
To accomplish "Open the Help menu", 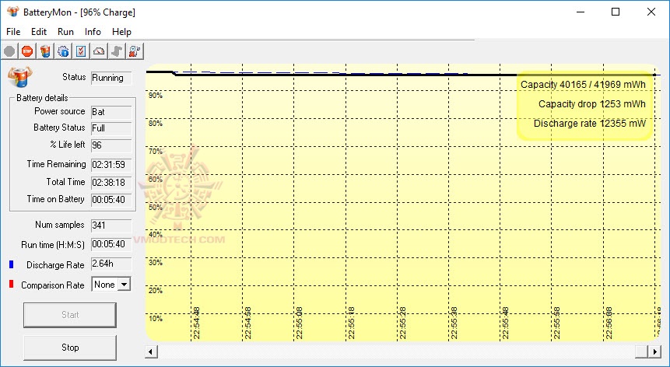I will (121, 32).
